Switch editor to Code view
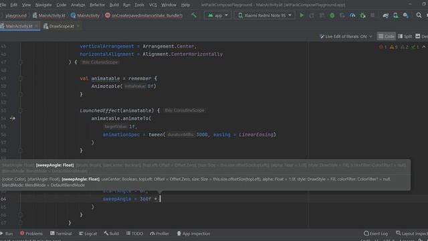Viewport: 428px width, 241px height. coord(387,36)
